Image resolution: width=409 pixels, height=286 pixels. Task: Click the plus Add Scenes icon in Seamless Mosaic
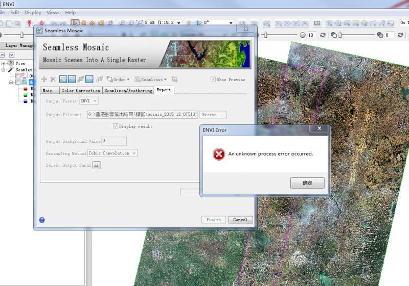44,79
